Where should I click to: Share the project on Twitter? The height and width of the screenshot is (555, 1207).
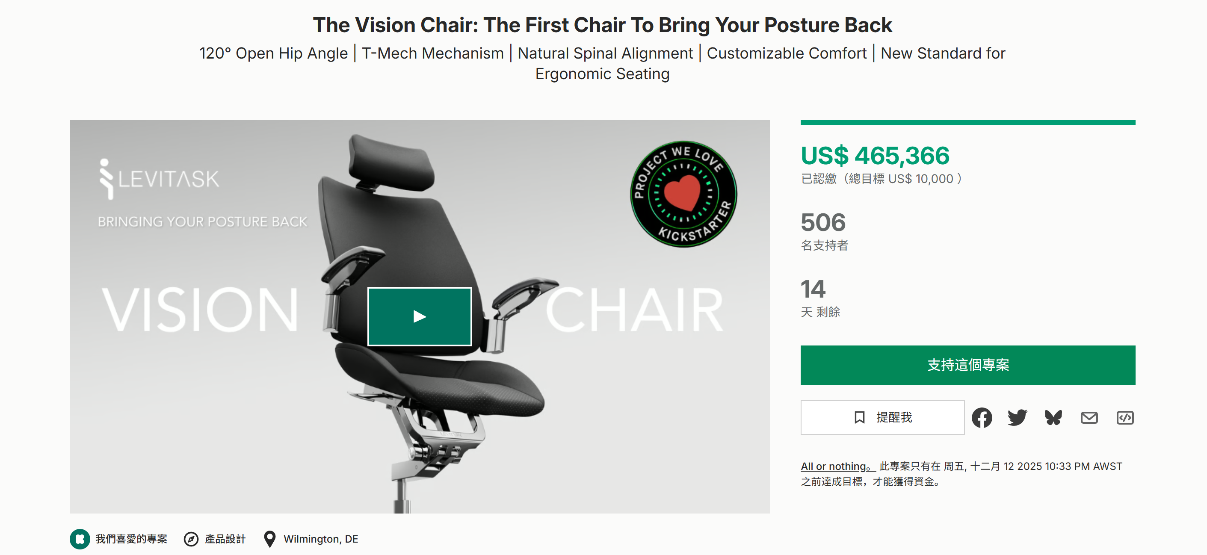coord(1017,417)
